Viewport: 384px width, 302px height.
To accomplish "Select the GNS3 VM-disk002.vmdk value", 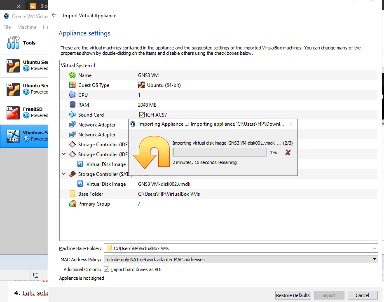I will 164,184.
